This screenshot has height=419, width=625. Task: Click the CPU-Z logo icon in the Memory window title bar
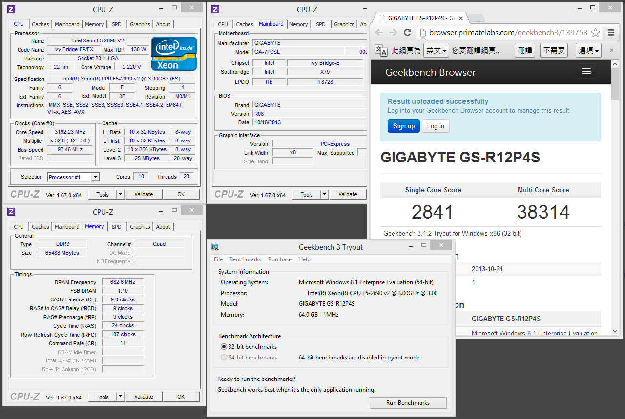(x=11, y=212)
